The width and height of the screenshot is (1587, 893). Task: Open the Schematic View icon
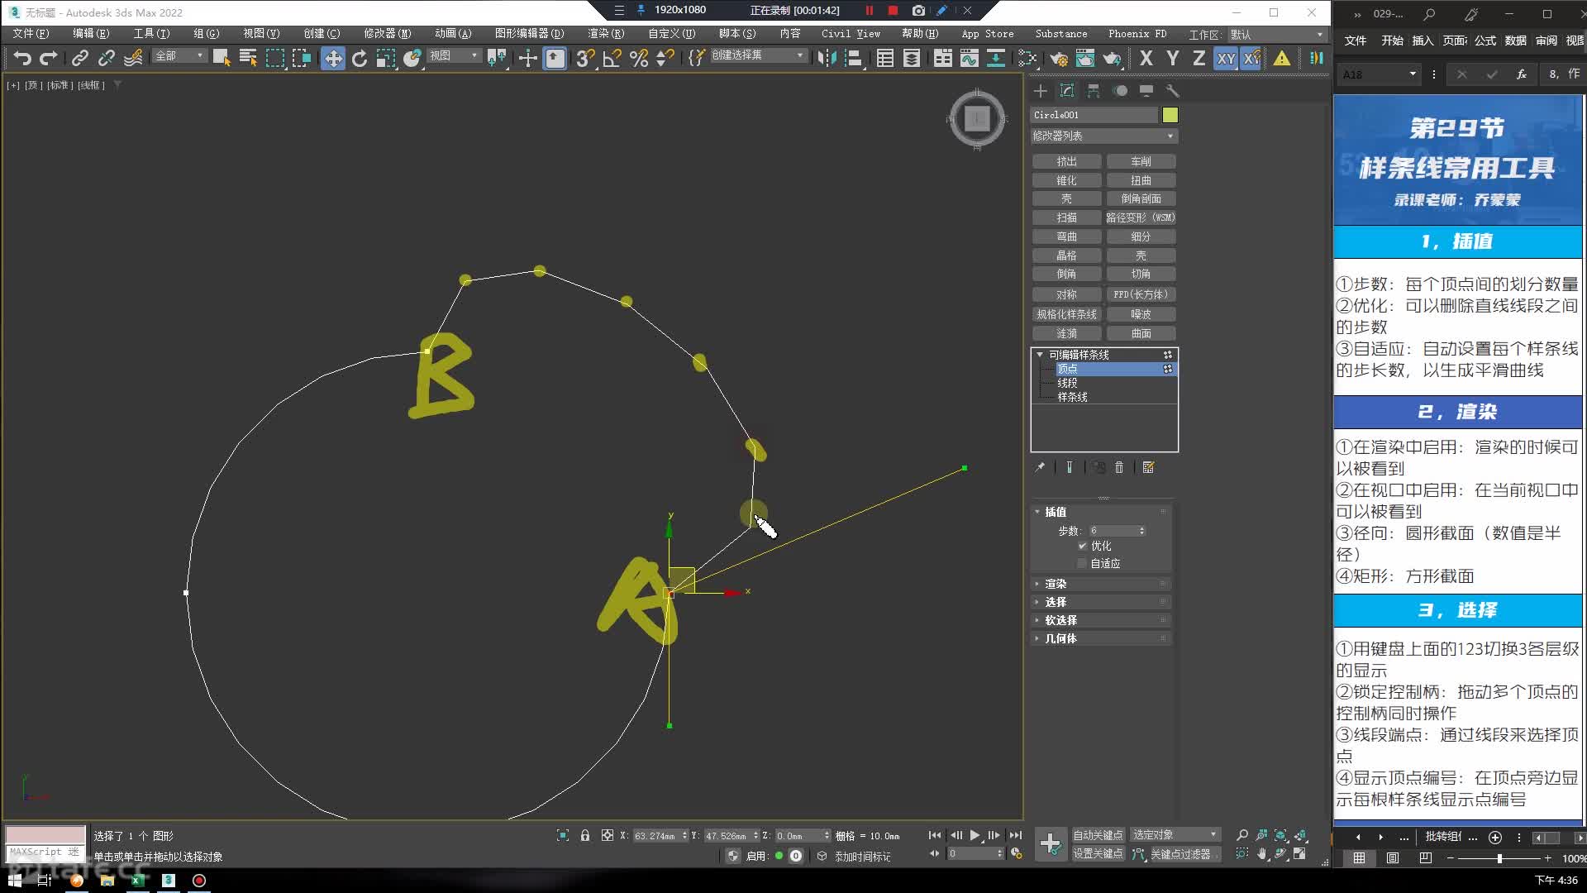996,58
